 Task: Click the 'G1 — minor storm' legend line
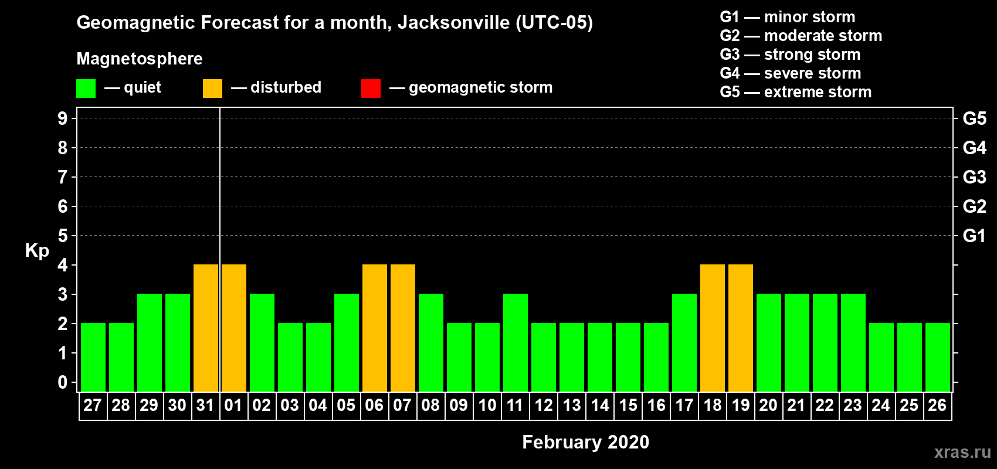click(788, 17)
